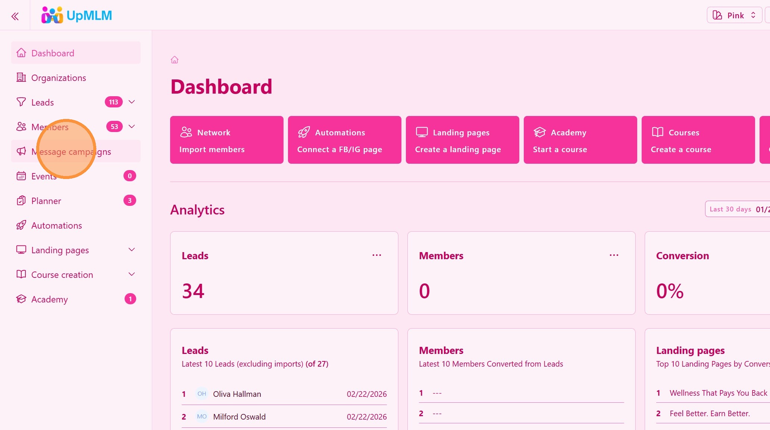
Task: Open Planner in the sidebar
Action: pos(46,201)
